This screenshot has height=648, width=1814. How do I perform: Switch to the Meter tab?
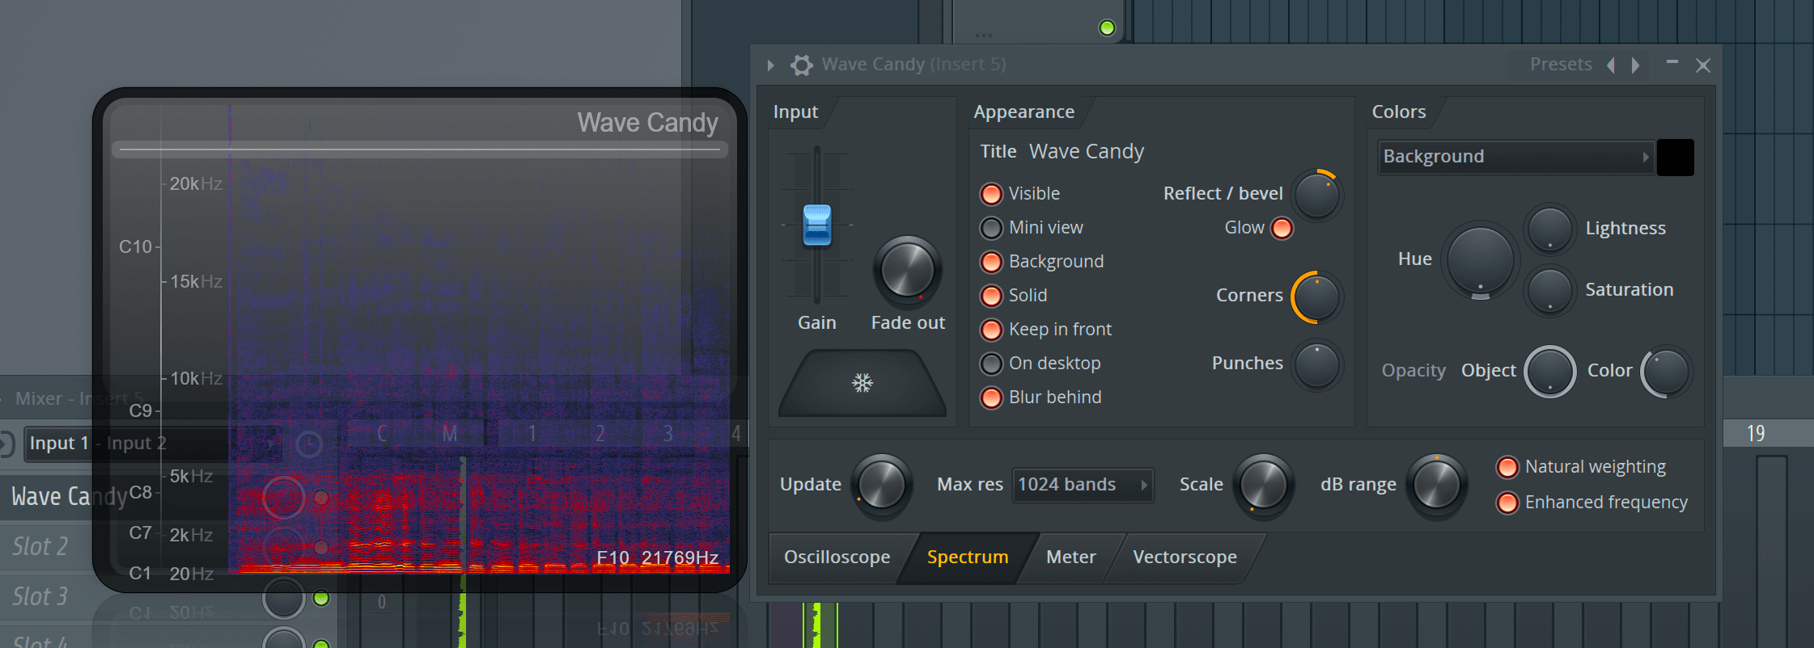pos(1070,558)
